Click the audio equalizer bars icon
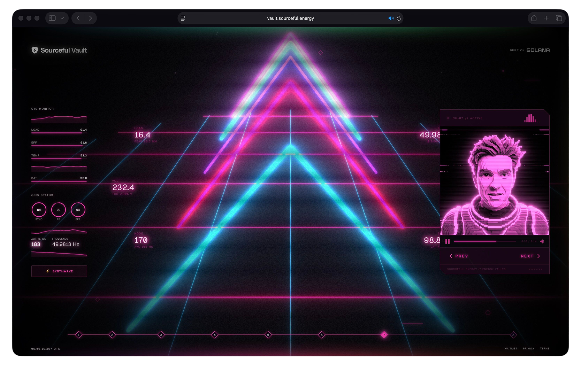This screenshot has height=371, width=581. pos(530,118)
